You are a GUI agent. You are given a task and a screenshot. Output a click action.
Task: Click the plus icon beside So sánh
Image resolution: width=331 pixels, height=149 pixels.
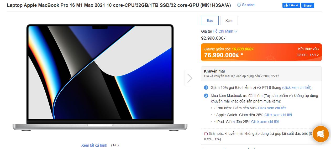[x=239, y=5]
